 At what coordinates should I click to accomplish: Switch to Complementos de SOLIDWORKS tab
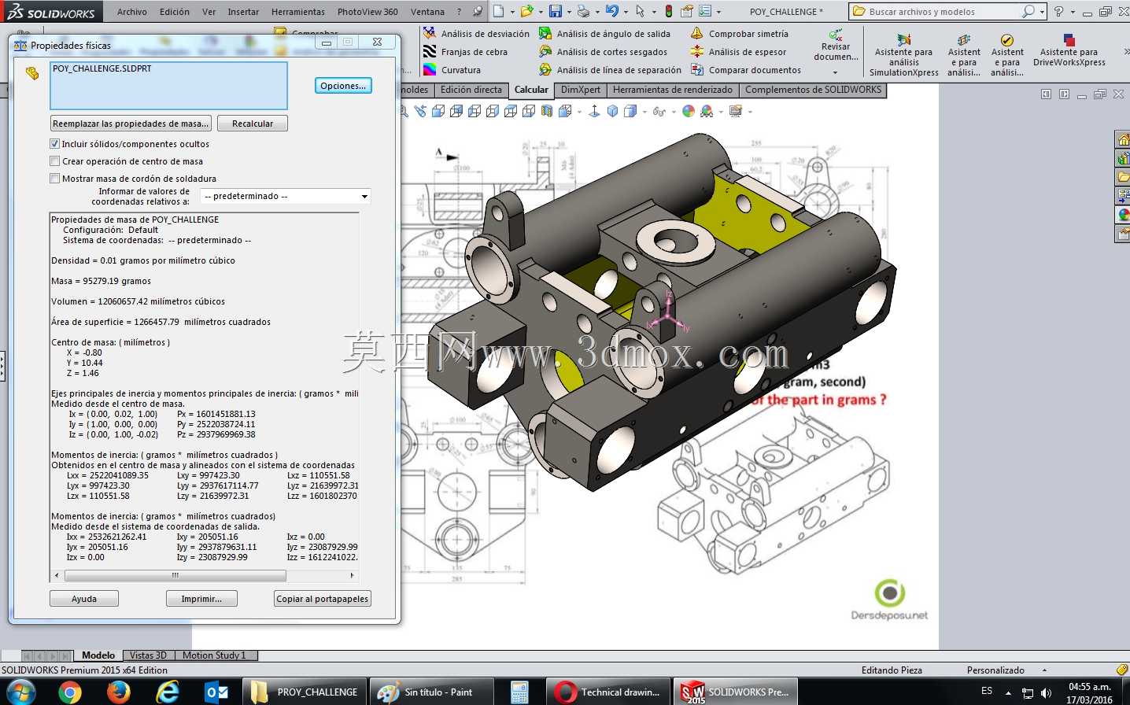(x=813, y=90)
